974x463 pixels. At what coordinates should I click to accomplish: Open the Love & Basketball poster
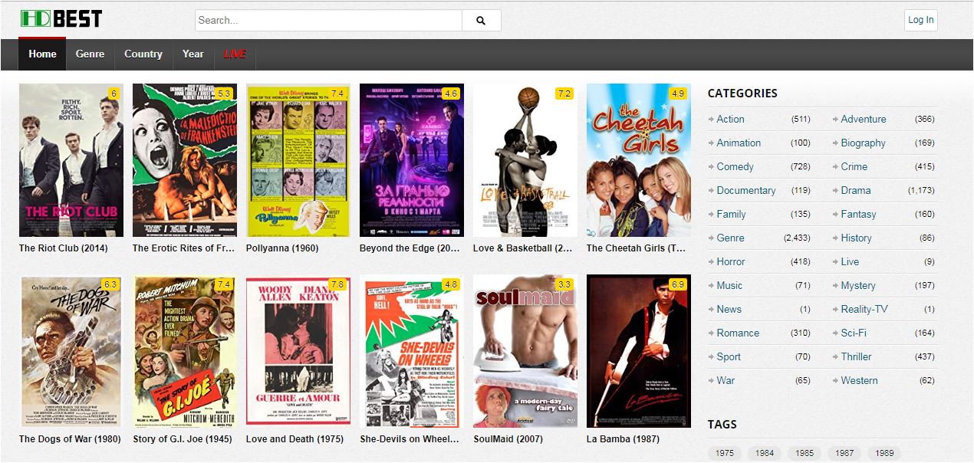click(525, 160)
